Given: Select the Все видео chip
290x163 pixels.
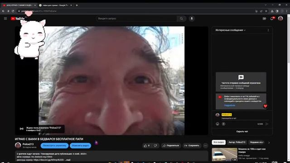Looking at the screenshot, I should [218, 142].
